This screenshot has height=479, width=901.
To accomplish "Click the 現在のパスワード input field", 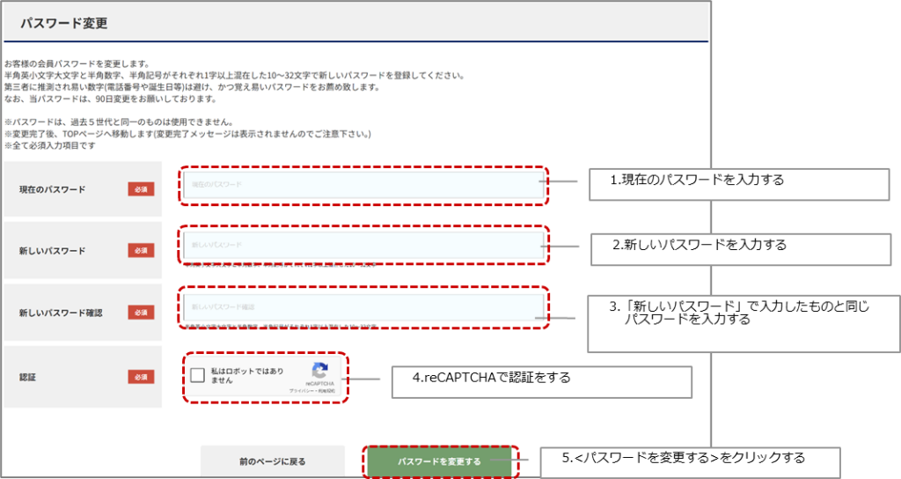I will tap(363, 185).
